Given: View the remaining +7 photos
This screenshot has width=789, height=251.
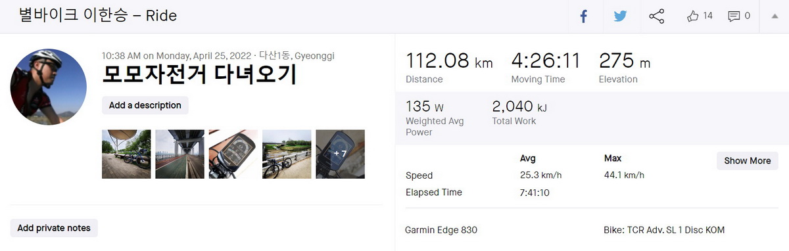Looking at the screenshot, I should 340,154.
